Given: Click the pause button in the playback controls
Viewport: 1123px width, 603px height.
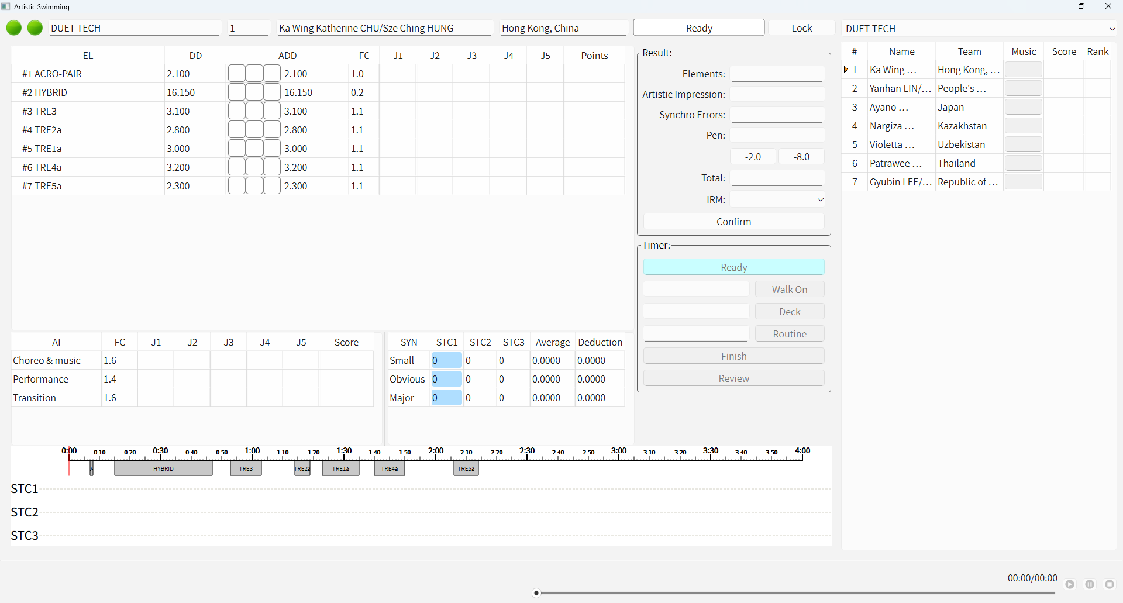Looking at the screenshot, I should coord(1090,584).
